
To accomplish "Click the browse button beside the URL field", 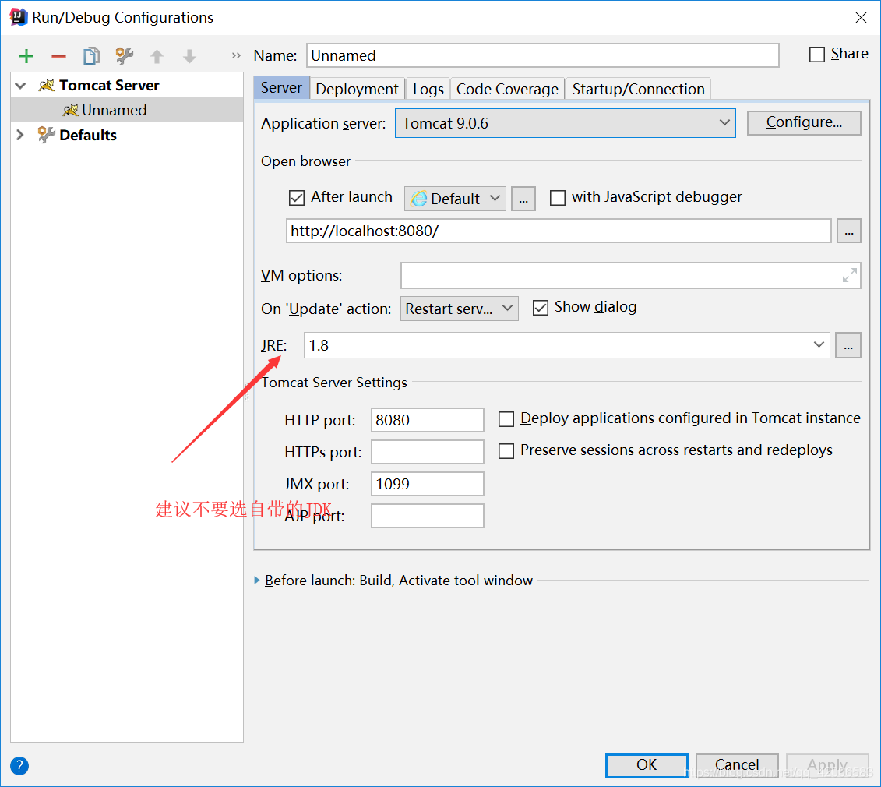I will (849, 231).
